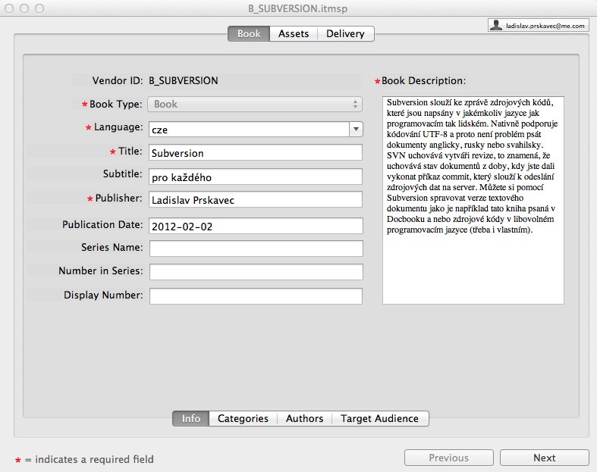Expand the Language combo box arrow

click(356, 130)
